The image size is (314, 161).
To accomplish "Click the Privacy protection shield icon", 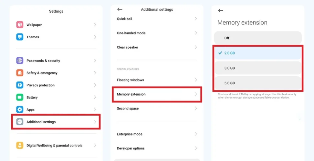I will (x=20, y=85).
